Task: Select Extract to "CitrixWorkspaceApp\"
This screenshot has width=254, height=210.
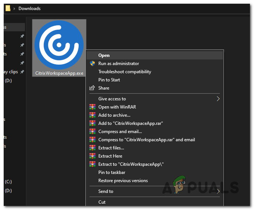Action: (154, 164)
